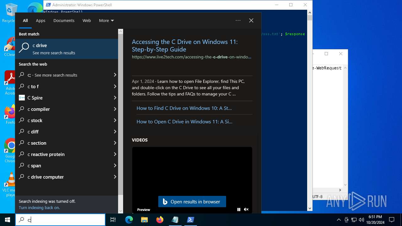Maximize the PowerShell window
The image size is (402, 226).
coord(291,5)
